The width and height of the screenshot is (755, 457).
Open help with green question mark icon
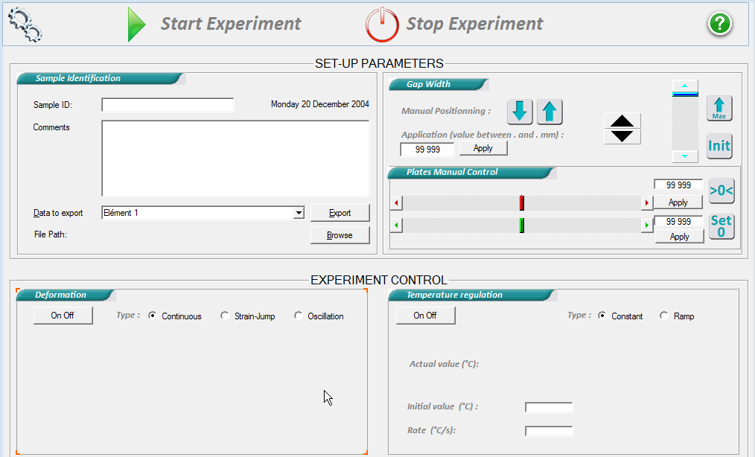point(719,24)
